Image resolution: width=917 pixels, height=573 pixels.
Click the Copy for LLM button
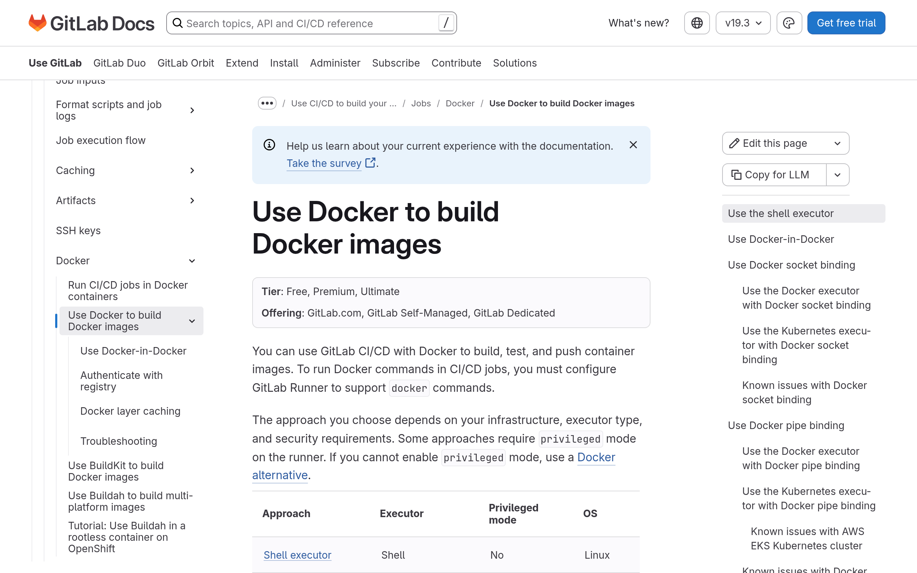pyautogui.click(x=774, y=175)
